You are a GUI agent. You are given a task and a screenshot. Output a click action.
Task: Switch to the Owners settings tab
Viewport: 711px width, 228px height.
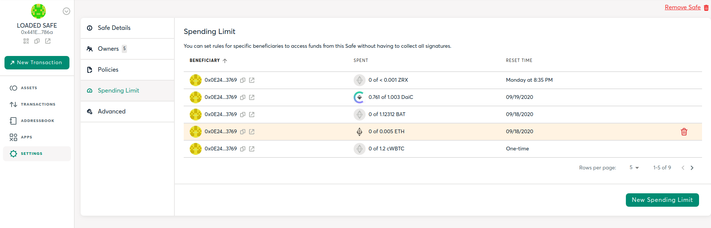[108, 49]
